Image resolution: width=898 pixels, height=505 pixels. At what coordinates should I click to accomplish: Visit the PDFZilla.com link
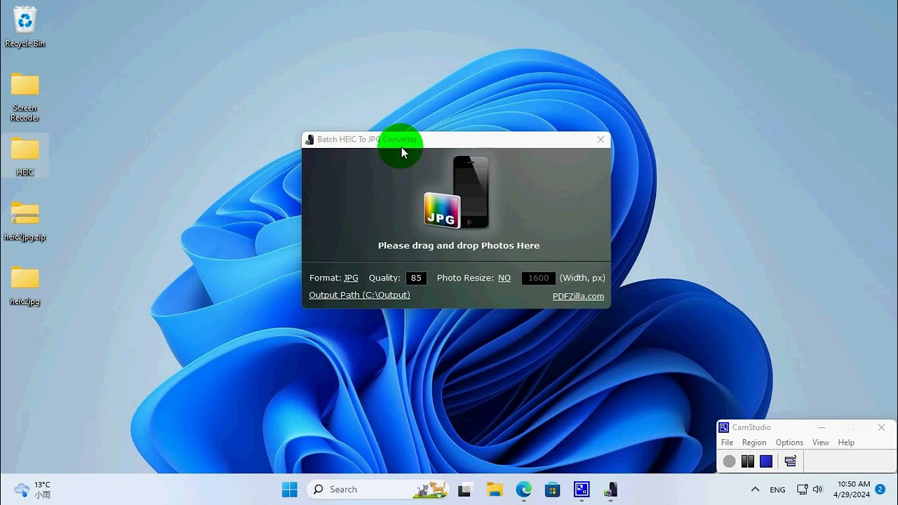[x=578, y=295]
